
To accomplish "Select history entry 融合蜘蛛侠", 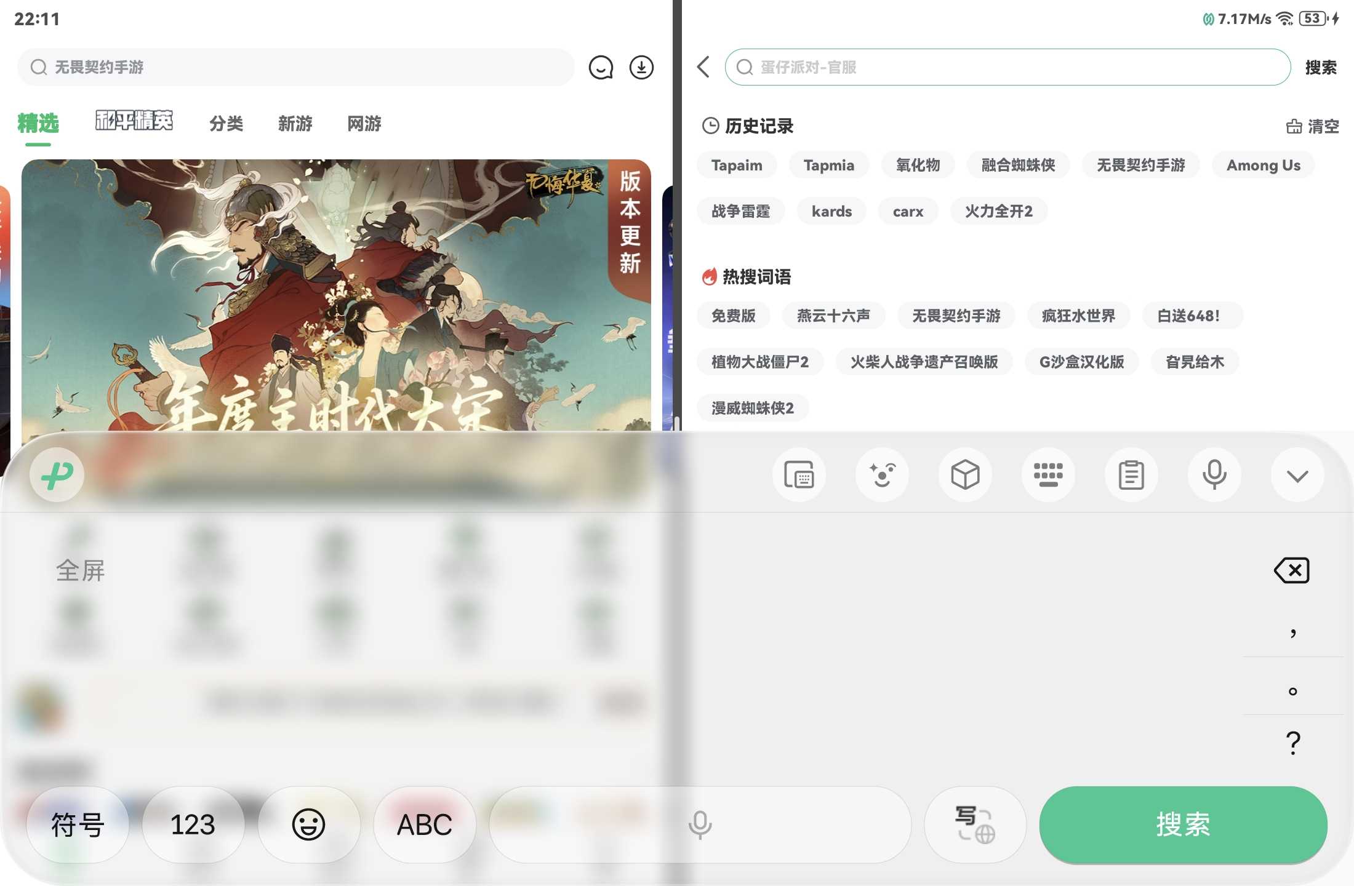I will point(1019,165).
